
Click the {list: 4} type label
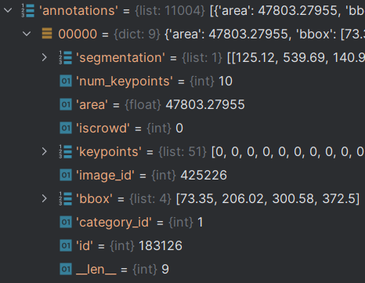[150, 199]
